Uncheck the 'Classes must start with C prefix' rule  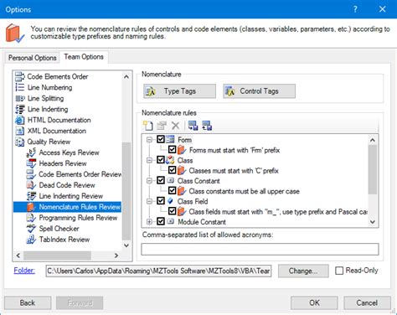click(172, 170)
